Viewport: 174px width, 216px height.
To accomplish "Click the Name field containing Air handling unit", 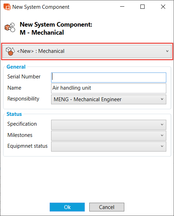I will click(109, 88).
